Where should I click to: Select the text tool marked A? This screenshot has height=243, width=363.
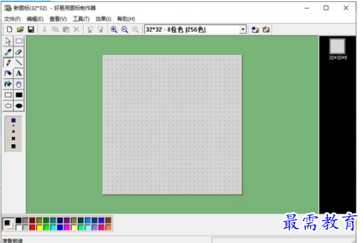pos(19,73)
